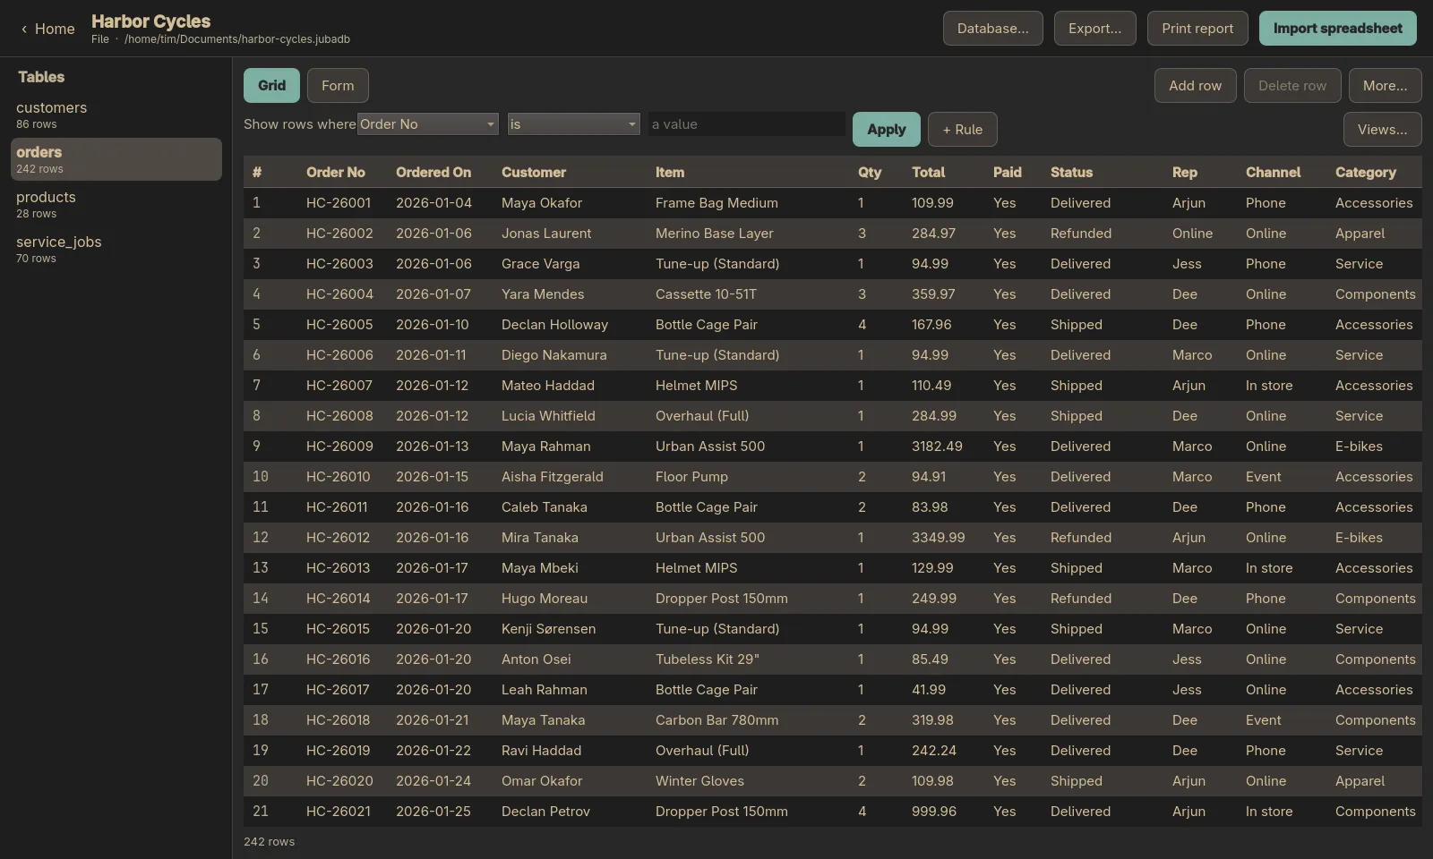Open the Order No field dropdown
Image resolution: width=1433 pixels, height=859 pixels.
click(x=428, y=124)
